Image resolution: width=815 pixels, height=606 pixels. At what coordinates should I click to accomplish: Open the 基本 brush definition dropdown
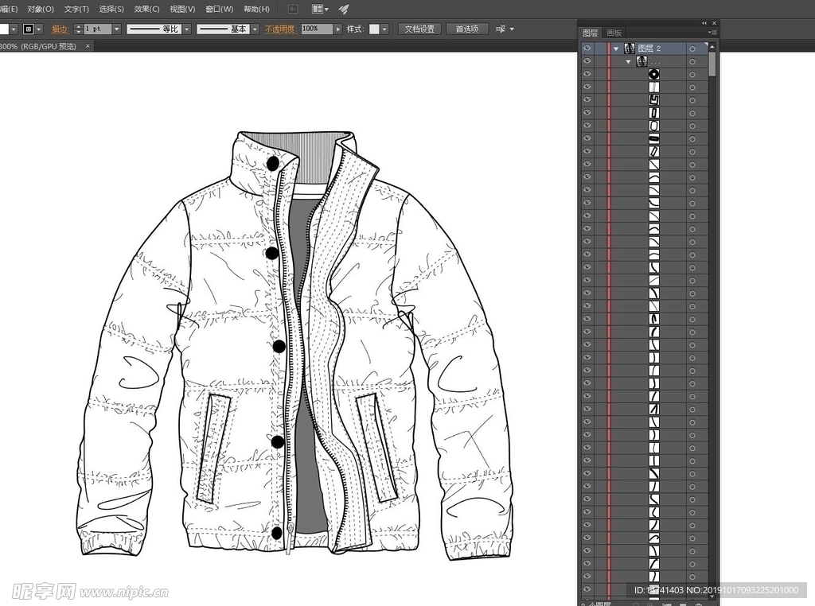coord(255,29)
